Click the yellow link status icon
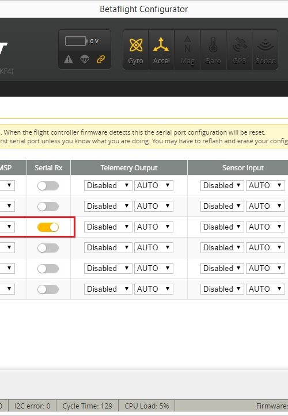 101,59
